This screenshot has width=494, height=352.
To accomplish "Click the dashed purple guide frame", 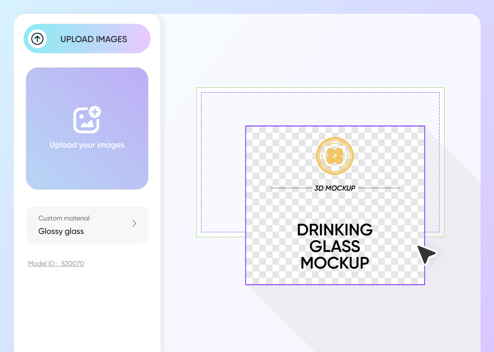I will (219, 92).
